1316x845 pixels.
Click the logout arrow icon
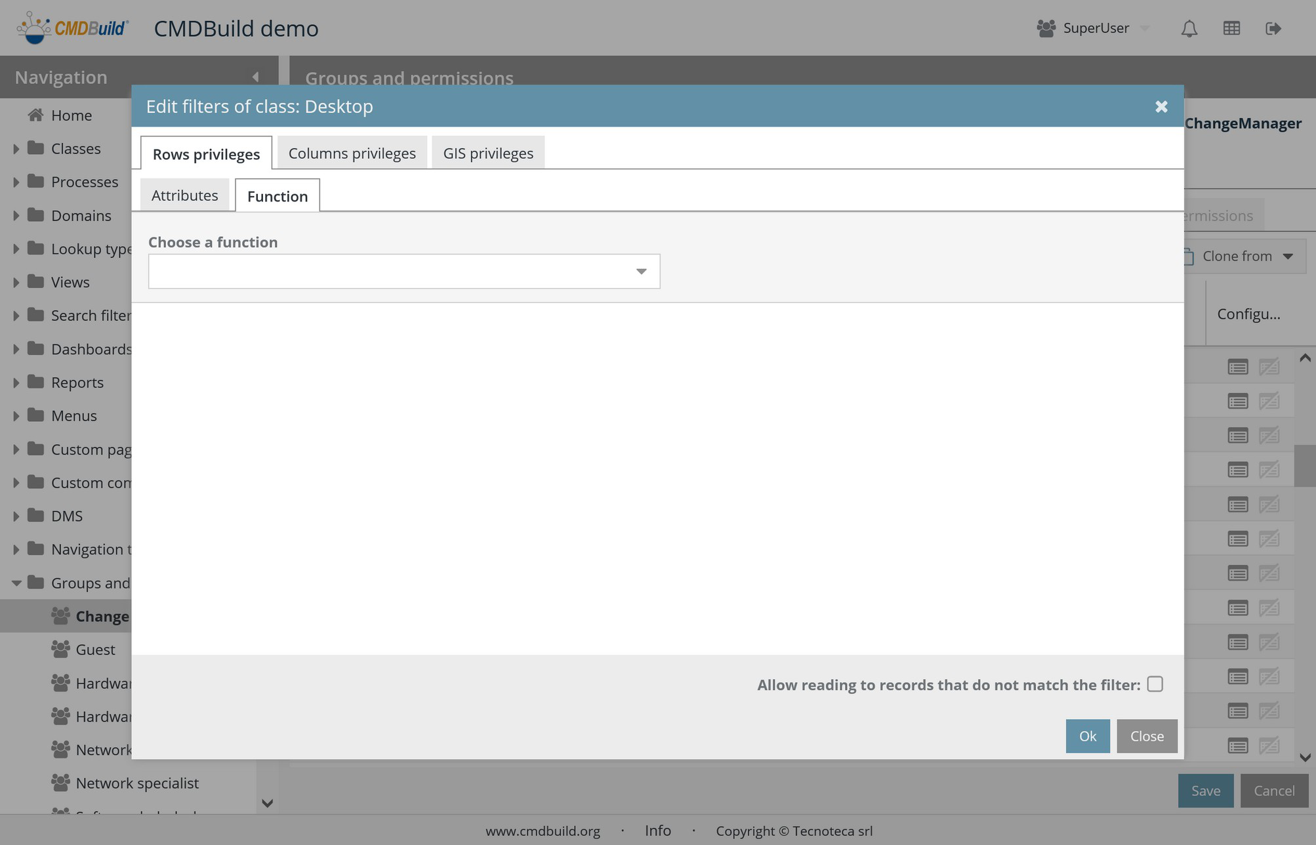[1273, 28]
